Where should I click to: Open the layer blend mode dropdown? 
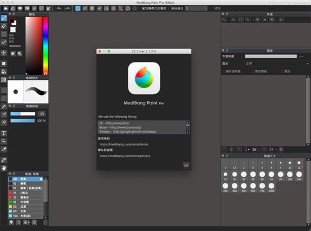click(x=277, y=64)
